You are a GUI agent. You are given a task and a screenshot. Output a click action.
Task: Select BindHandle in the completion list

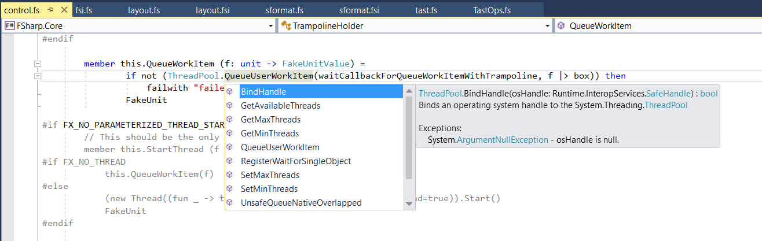pos(263,92)
